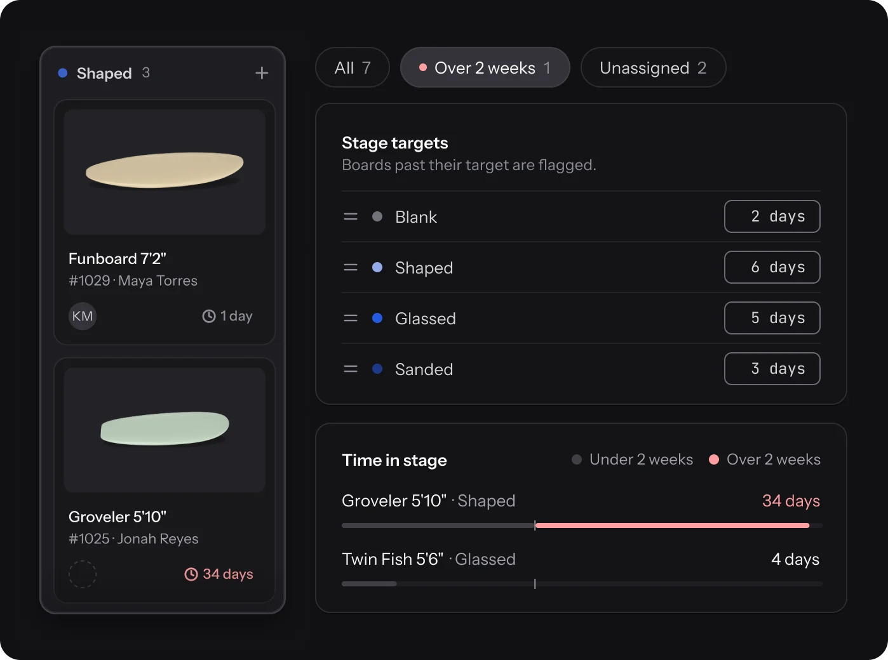The height and width of the screenshot is (660, 888).
Task: Click the Shaped stage light-blue color dot
Action: (377, 267)
